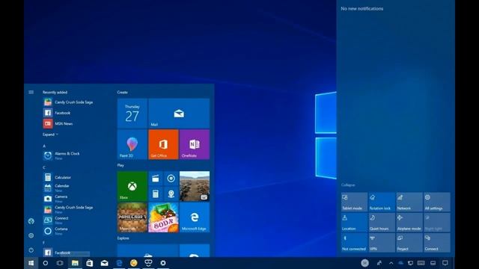Viewport: 479px width, 269px height.
Task: Toggle Bluetooth Not connected quick action
Action: [x=354, y=242]
